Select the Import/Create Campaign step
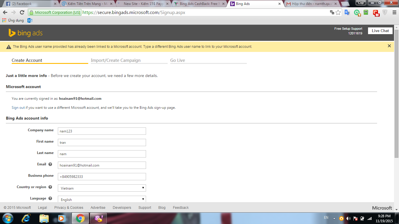 click(129, 60)
